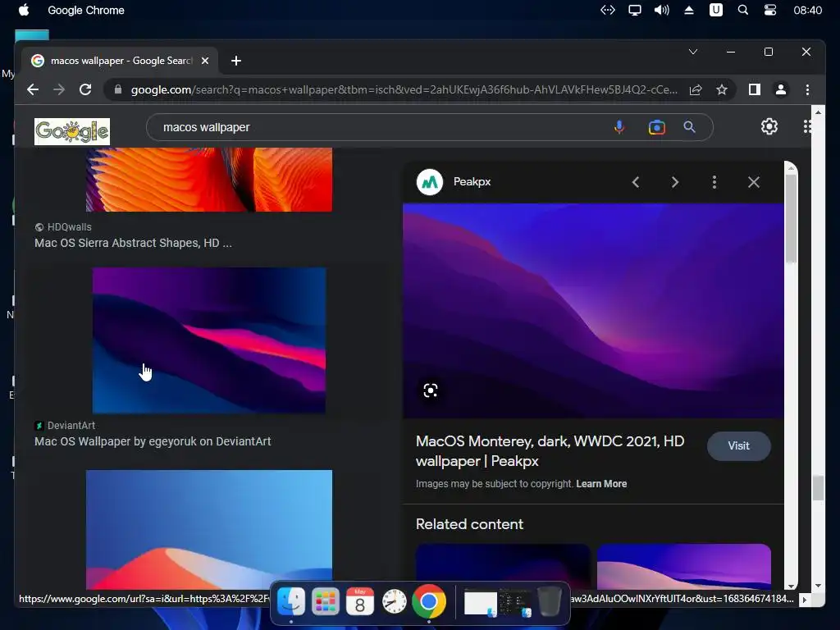Click the Chrome forward arrow
This screenshot has height=630, width=840.
59,89
